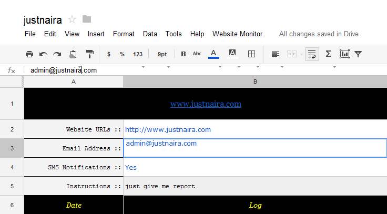
Task: Click the http://www.justnaira.com URL cell
Action: click(x=255, y=129)
